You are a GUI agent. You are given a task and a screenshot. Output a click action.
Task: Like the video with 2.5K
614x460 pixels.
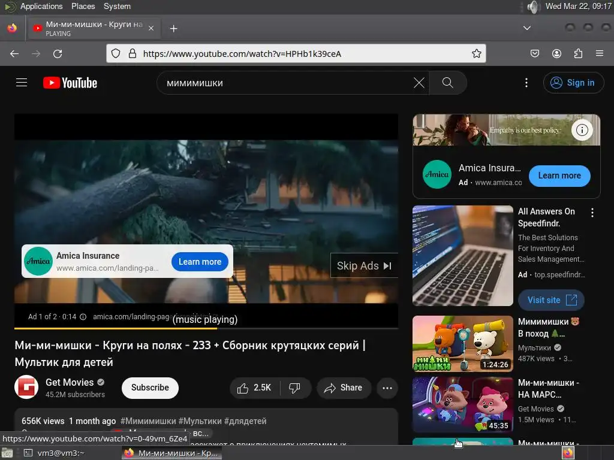(254, 388)
